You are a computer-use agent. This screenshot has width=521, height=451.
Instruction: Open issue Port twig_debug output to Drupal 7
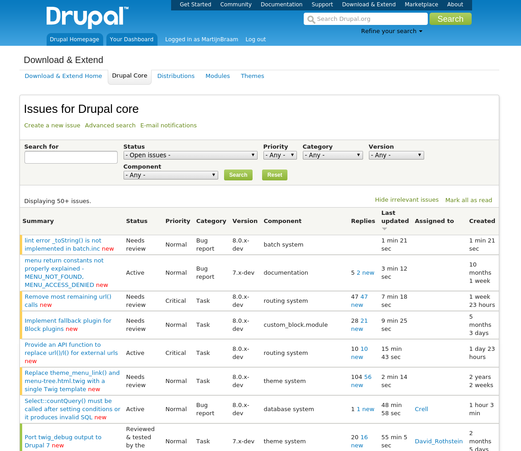(63, 441)
